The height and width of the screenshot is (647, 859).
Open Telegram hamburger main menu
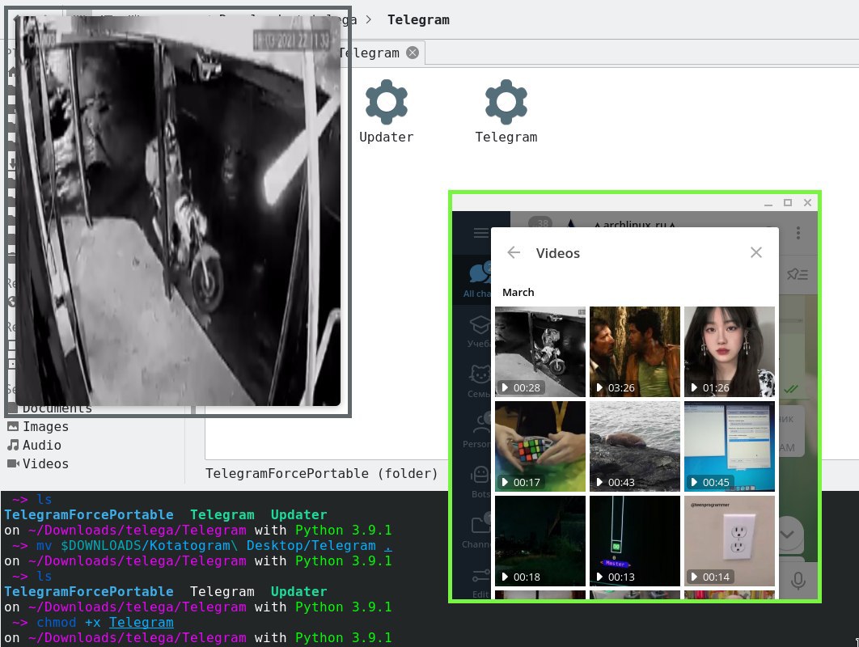pos(480,233)
